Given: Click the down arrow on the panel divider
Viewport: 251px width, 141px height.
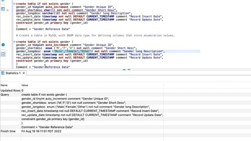Looking at the screenshot, I should [x=129, y=70].
